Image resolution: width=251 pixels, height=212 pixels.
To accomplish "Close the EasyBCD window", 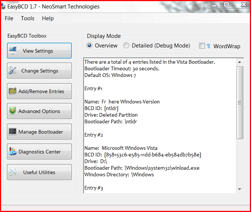I will click(x=244, y=5).
